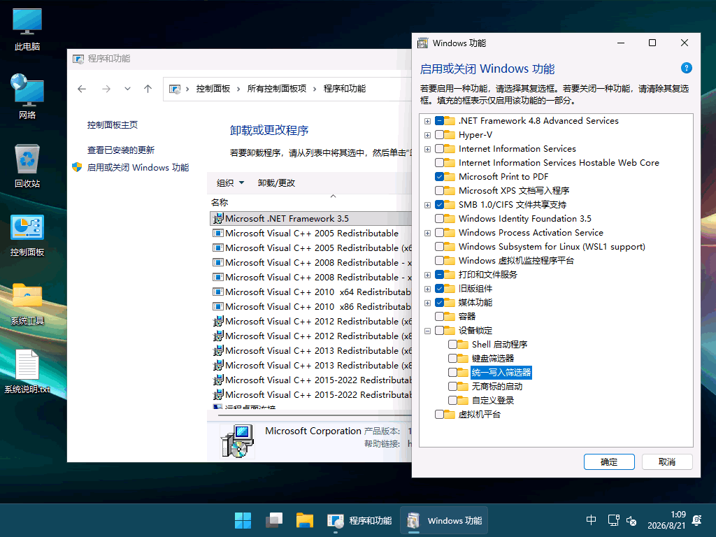Enable Microsoft XPS 文档写入程序 checkbox

(x=439, y=190)
